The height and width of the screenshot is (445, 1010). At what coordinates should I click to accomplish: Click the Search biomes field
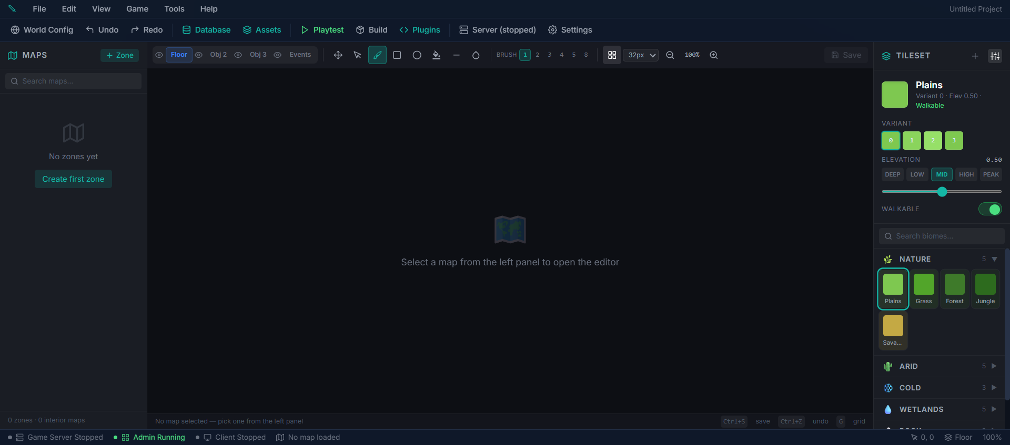pos(942,236)
